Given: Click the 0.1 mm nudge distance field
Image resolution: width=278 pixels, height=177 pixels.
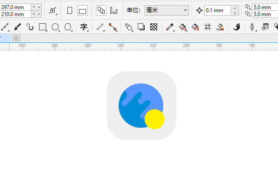Looking at the screenshot, I should [x=218, y=10].
